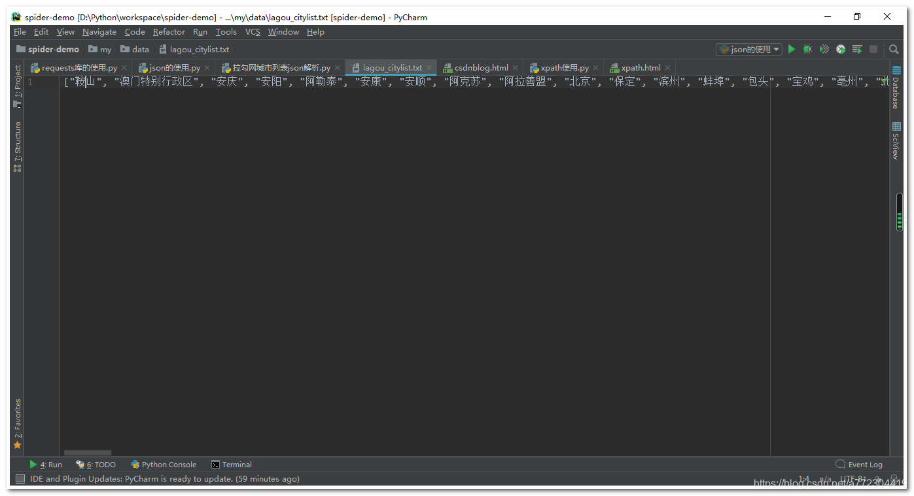Run the json的使用 configuration with the green Run icon

pyautogui.click(x=792, y=49)
